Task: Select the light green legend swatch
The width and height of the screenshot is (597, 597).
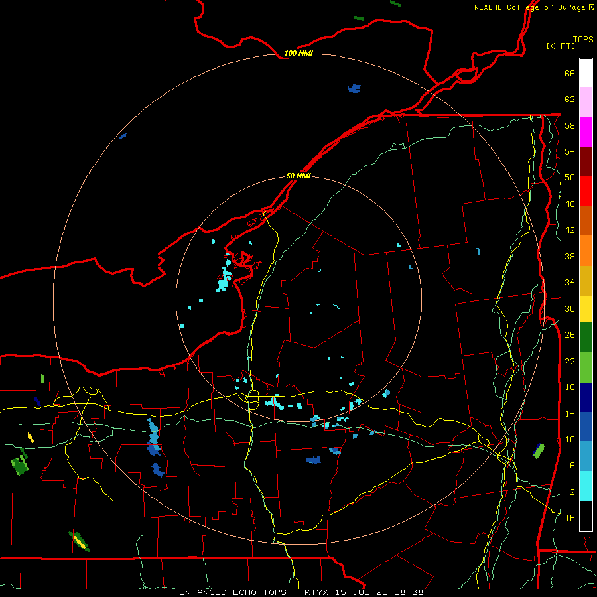Action: 586,367
